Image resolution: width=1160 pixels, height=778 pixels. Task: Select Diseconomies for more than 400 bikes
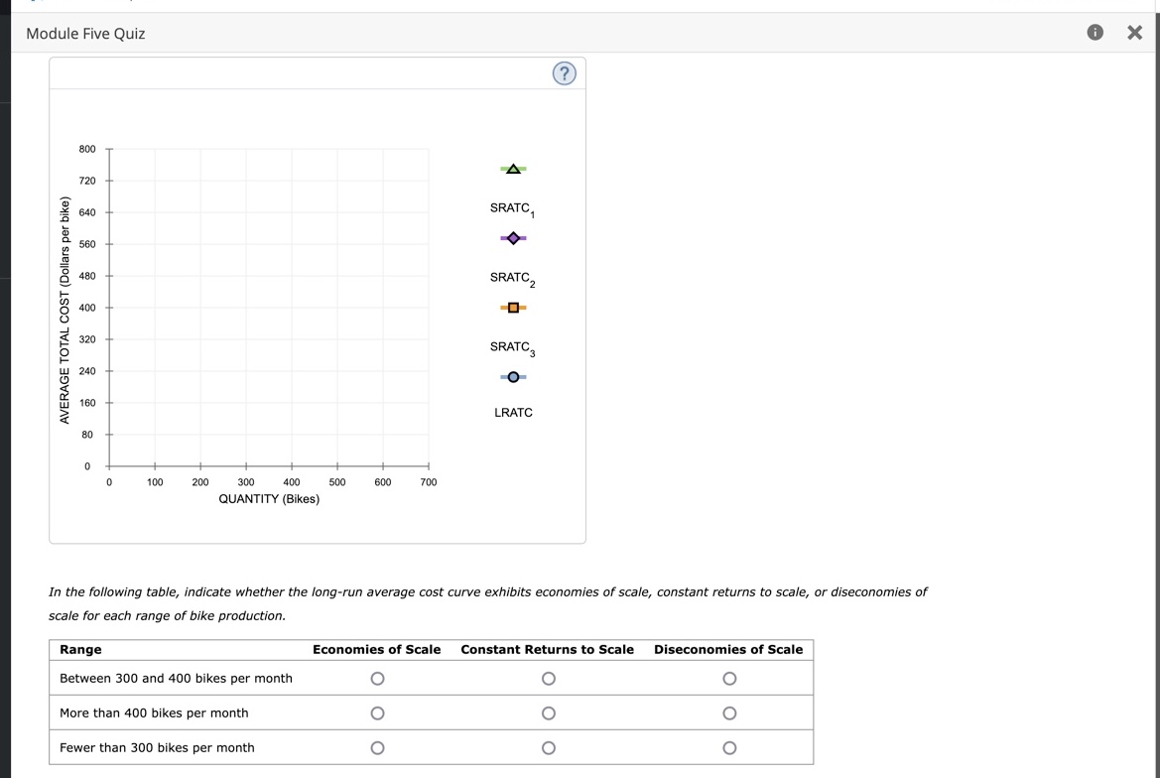[x=729, y=713]
